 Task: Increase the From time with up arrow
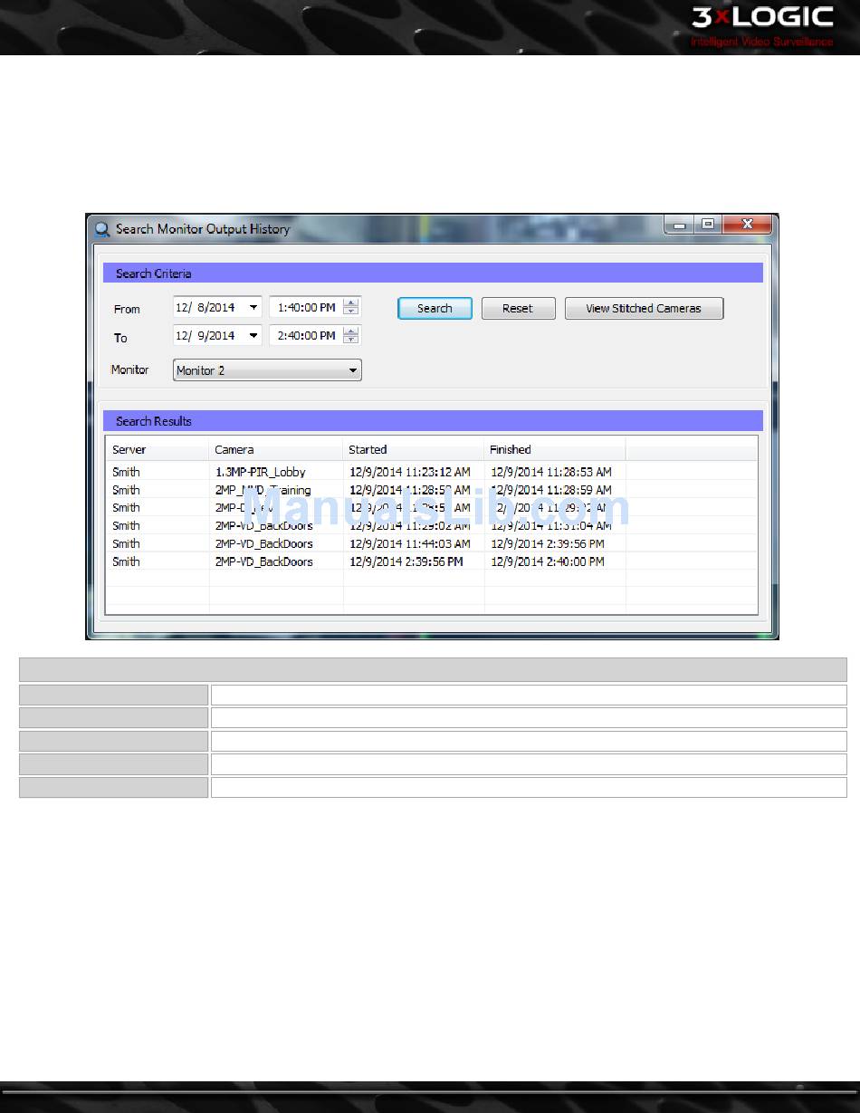pyautogui.click(x=351, y=303)
